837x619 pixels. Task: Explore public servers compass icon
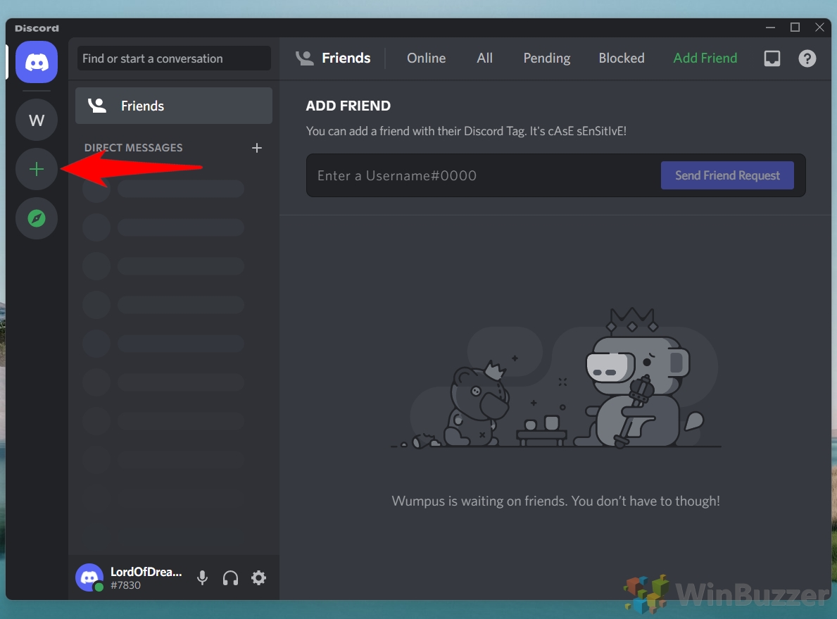click(x=37, y=218)
